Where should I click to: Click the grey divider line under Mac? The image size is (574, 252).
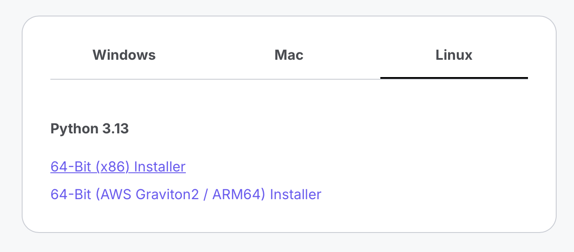coord(289,79)
